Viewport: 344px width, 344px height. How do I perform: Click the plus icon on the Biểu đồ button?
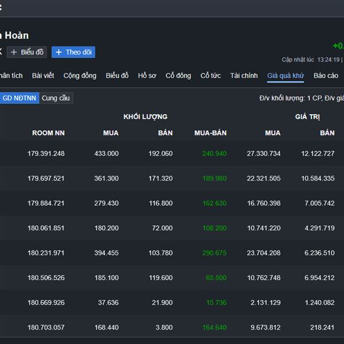coord(14,52)
